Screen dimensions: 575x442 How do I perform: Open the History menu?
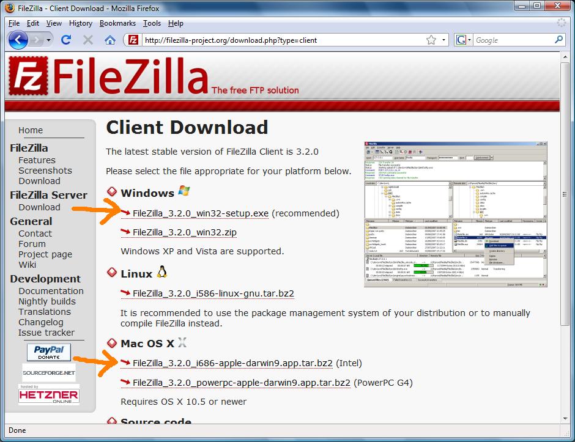pyautogui.click(x=81, y=23)
